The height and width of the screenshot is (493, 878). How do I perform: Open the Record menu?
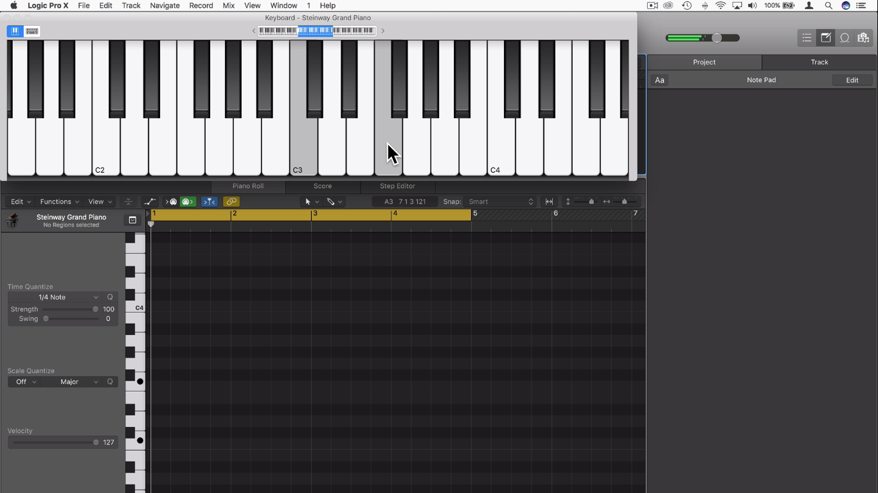coord(201,6)
